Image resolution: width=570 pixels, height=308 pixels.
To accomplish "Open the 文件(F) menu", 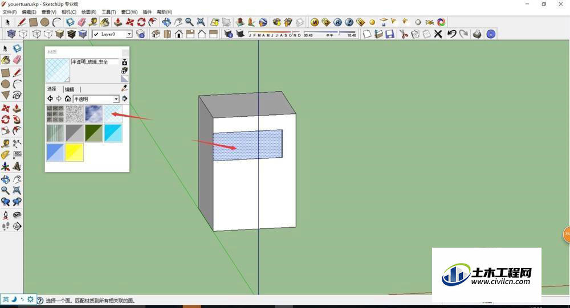I will pyautogui.click(x=10, y=12).
